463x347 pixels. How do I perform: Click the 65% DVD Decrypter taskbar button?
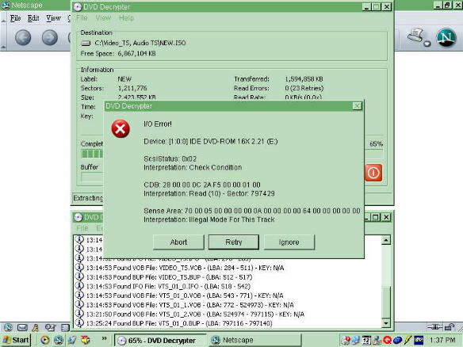(x=161, y=340)
